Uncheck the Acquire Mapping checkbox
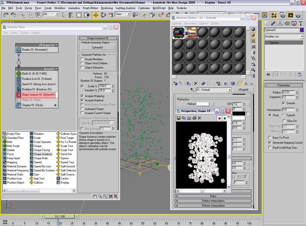This screenshot has height=226, width=306. (82, 96)
